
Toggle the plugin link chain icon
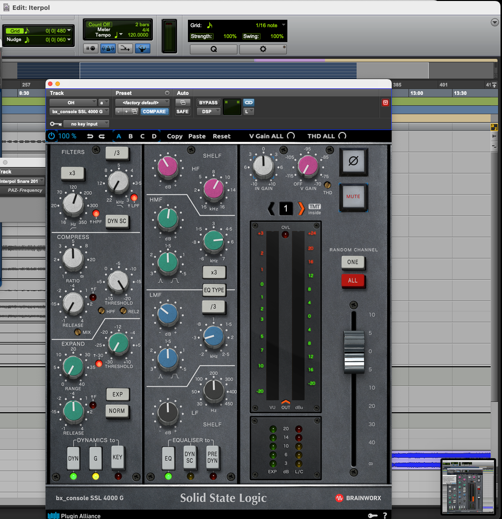(249, 102)
